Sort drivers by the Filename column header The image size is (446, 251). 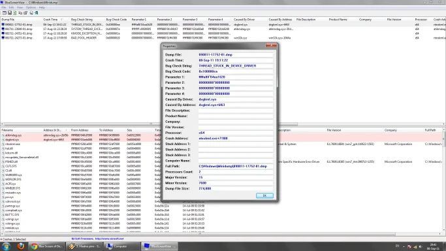[x=21, y=130]
